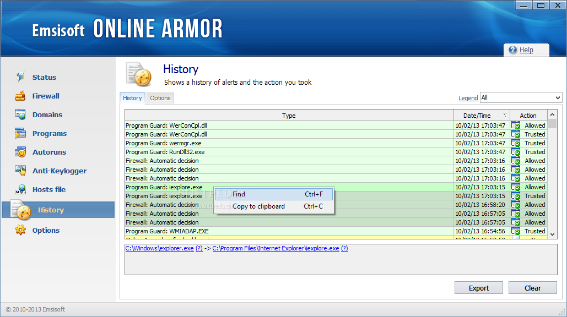Select History in the sidebar
Image resolution: width=567 pixels, height=317 pixels.
(x=58, y=210)
